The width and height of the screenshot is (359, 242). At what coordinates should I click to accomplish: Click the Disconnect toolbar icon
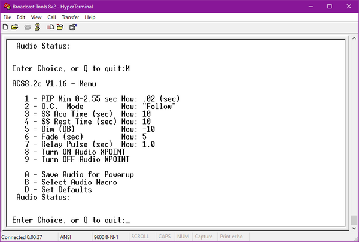tap(38, 27)
